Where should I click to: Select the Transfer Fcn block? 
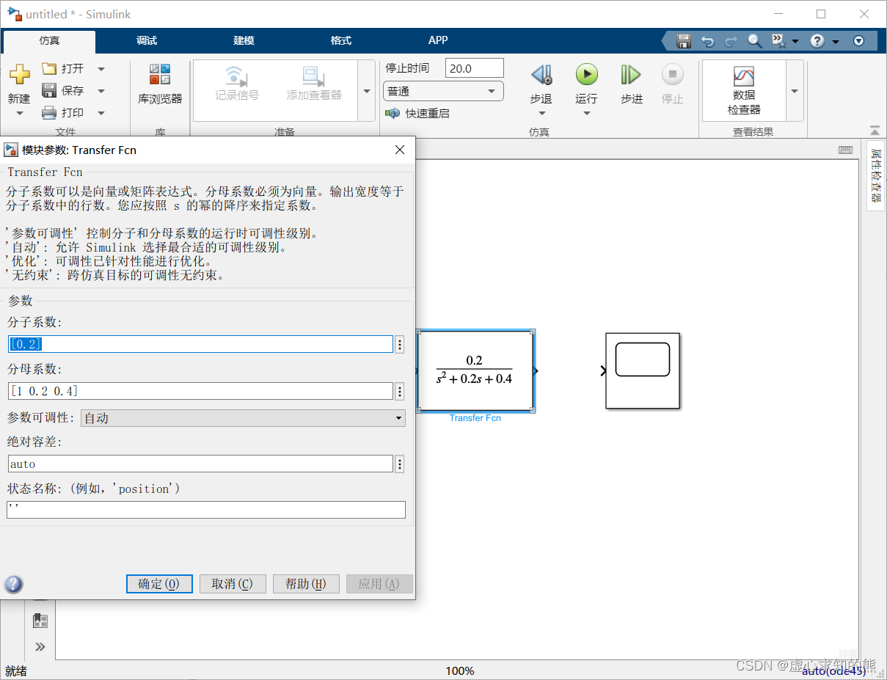point(475,370)
